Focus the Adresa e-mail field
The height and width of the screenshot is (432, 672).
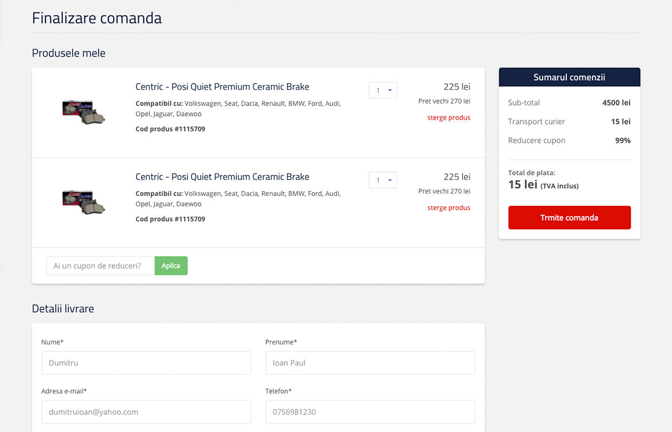click(x=146, y=412)
